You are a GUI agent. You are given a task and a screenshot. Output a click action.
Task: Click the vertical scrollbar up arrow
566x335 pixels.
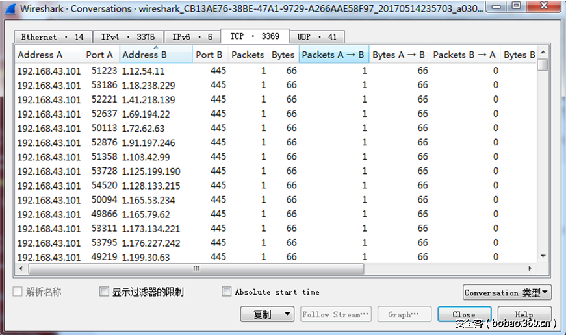click(x=543, y=52)
